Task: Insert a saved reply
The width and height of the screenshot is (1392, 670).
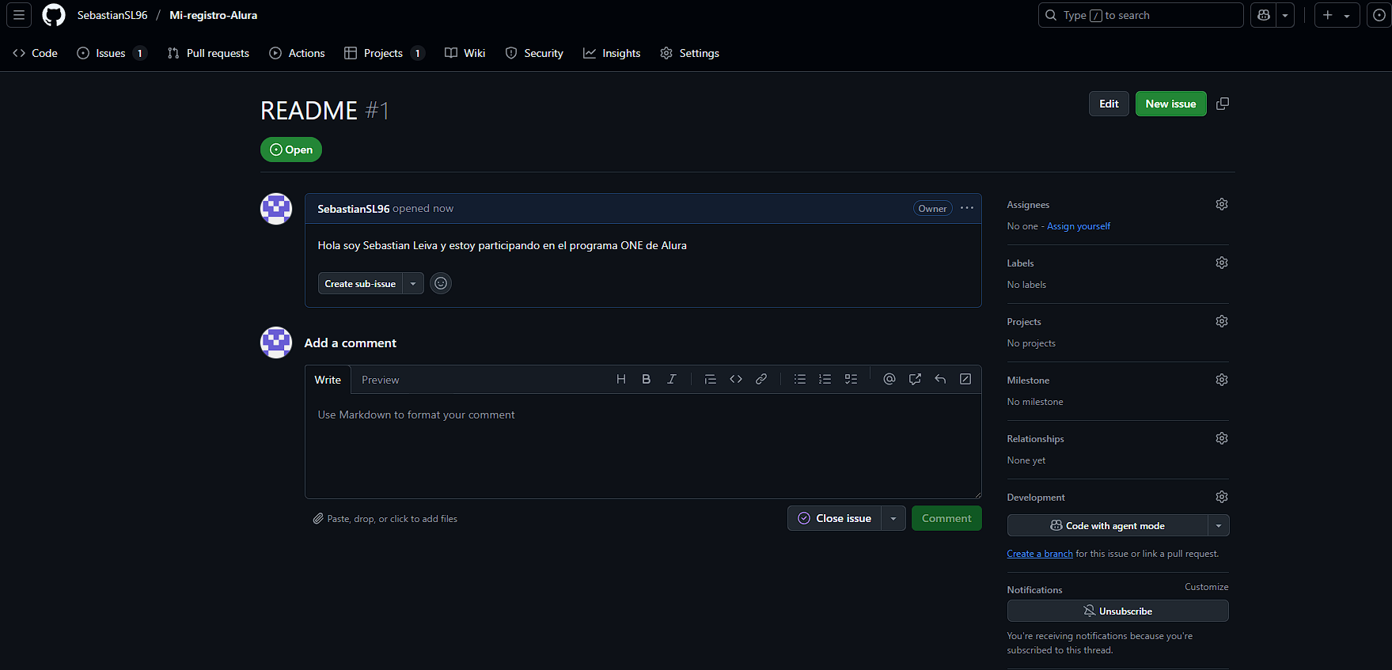Action: (x=940, y=379)
